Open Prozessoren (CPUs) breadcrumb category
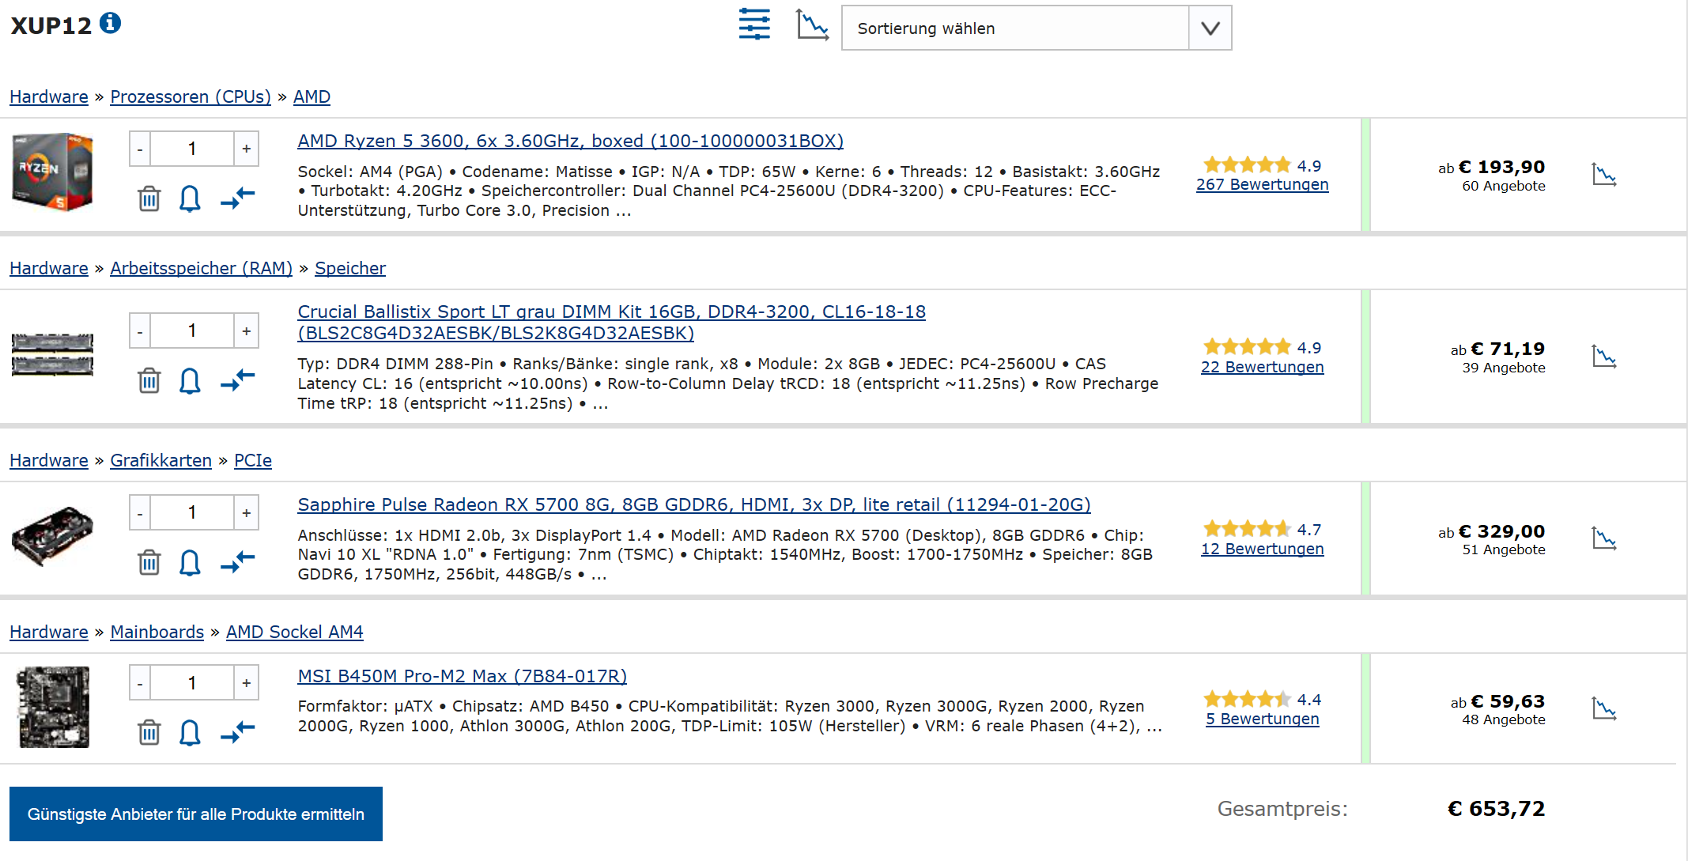The image size is (1688, 861). tap(190, 96)
